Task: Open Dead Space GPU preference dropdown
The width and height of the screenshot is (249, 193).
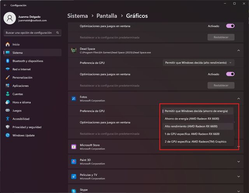Action: tap(198, 63)
